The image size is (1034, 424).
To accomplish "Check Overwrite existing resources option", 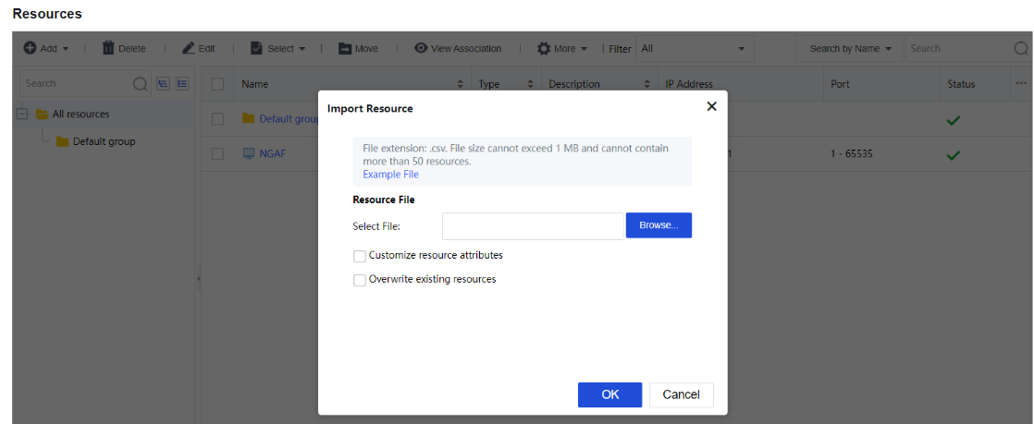I will click(x=360, y=280).
